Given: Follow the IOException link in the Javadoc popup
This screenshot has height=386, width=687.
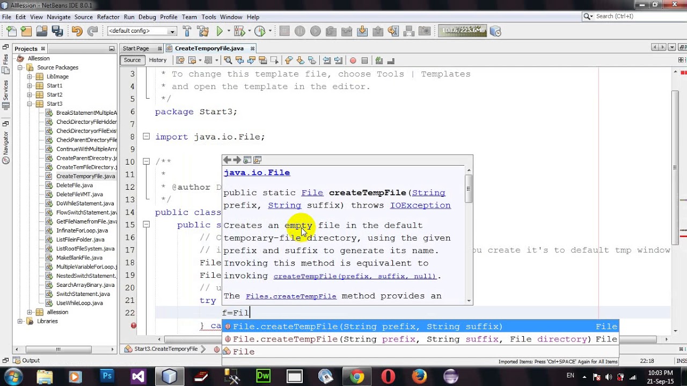Looking at the screenshot, I should tap(420, 205).
